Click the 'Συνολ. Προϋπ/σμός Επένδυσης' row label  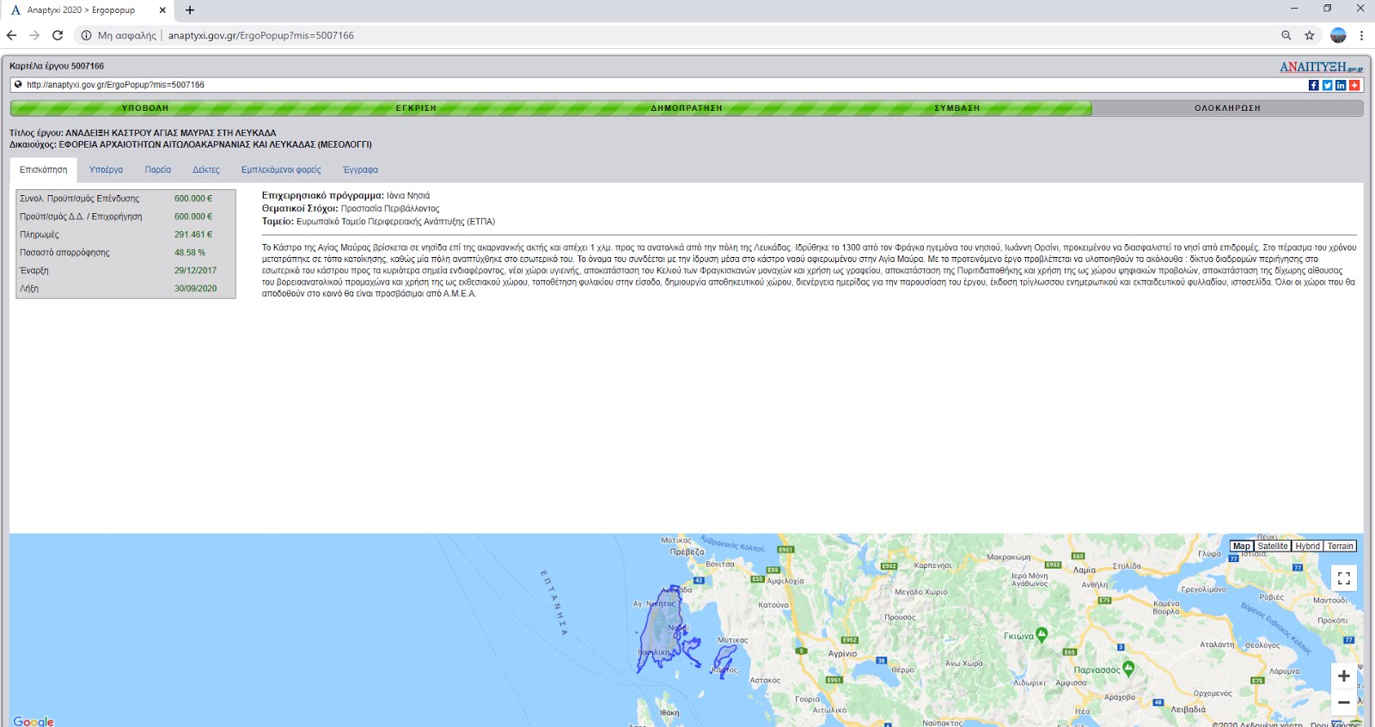tap(80, 199)
